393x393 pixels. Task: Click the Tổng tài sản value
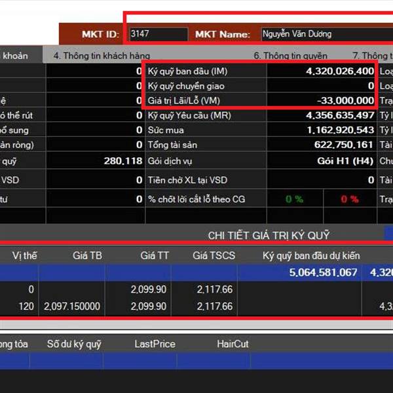click(x=321, y=145)
